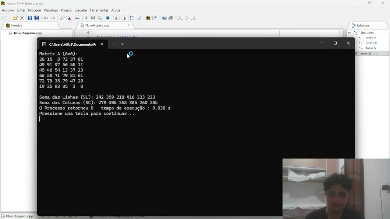This screenshot has height=219, width=390.
Task: Click the 'Matriz A (6x6):' console text
Action: (58, 54)
